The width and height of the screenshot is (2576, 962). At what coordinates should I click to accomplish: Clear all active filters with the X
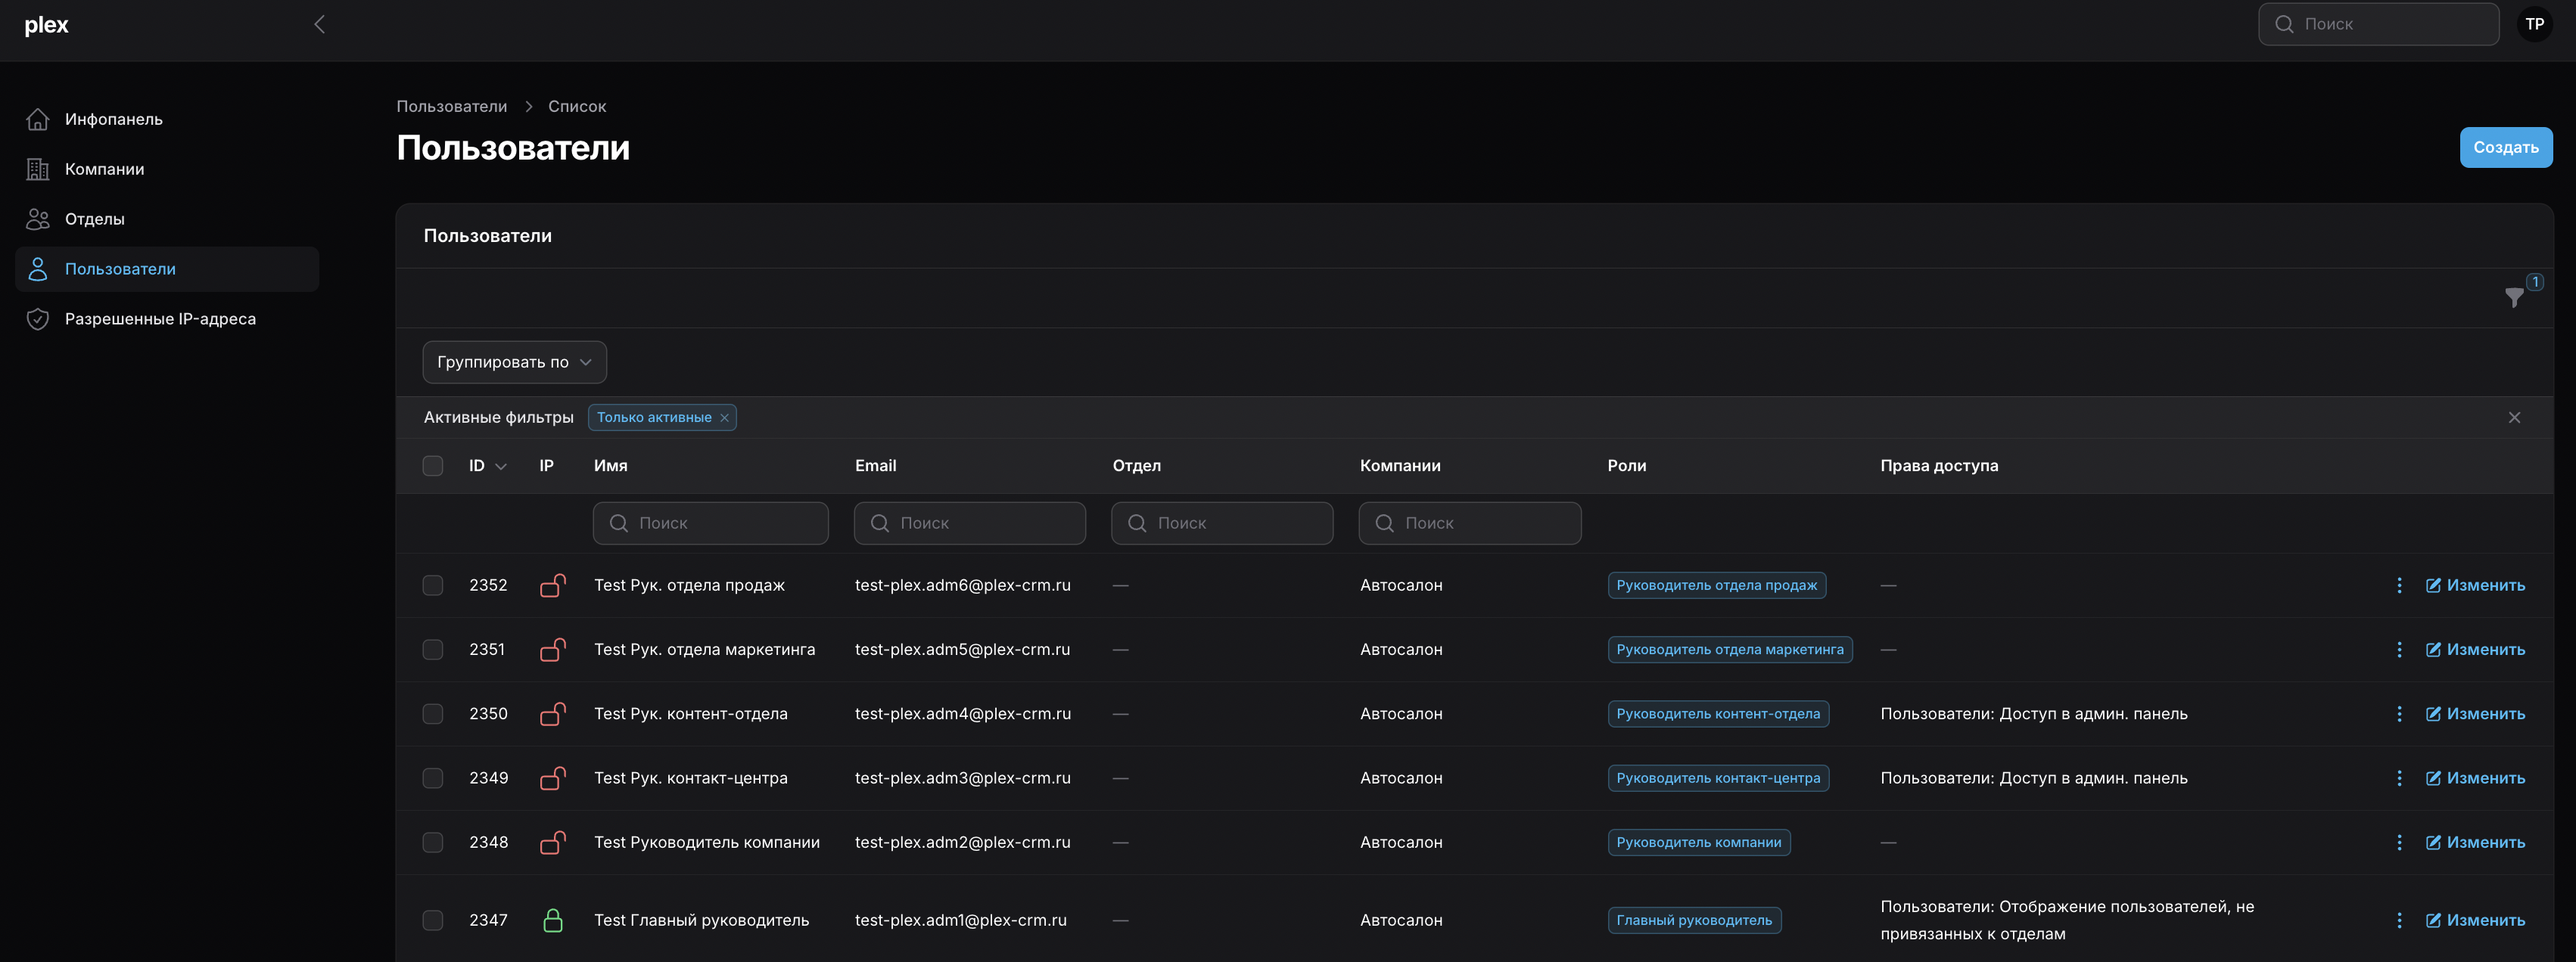click(2514, 417)
